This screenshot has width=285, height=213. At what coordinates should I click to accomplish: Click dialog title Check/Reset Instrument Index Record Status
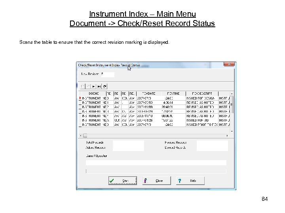click(109, 65)
